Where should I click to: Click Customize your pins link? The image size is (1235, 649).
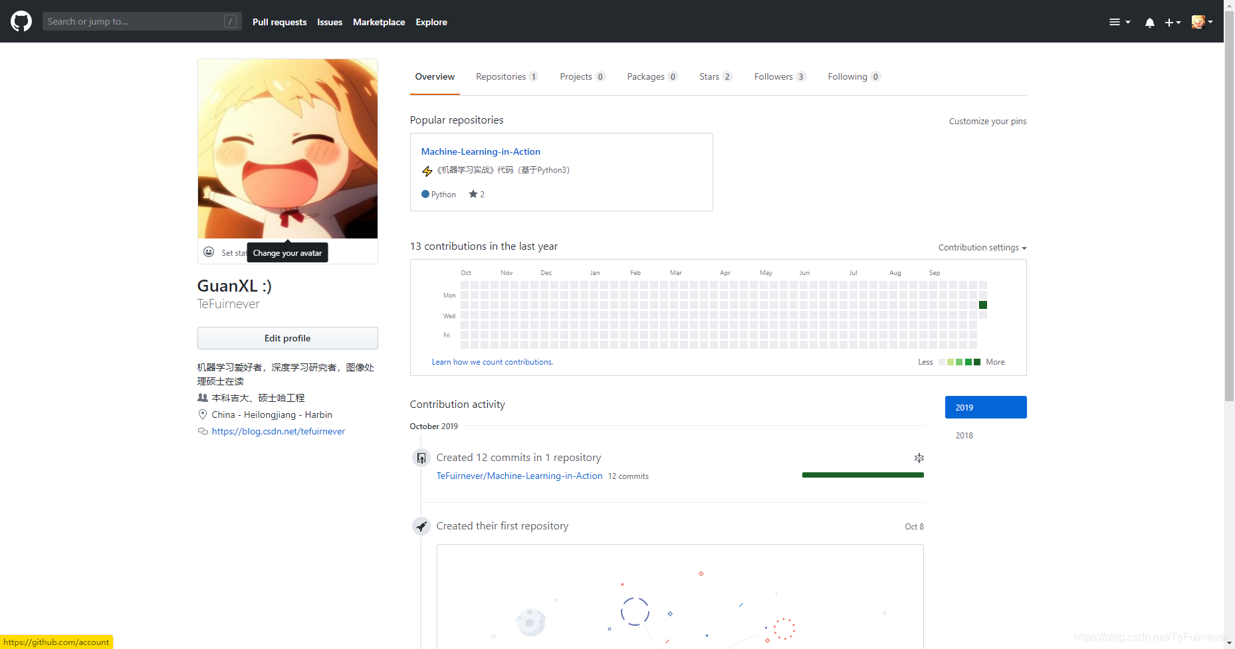pyautogui.click(x=988, y=121)
